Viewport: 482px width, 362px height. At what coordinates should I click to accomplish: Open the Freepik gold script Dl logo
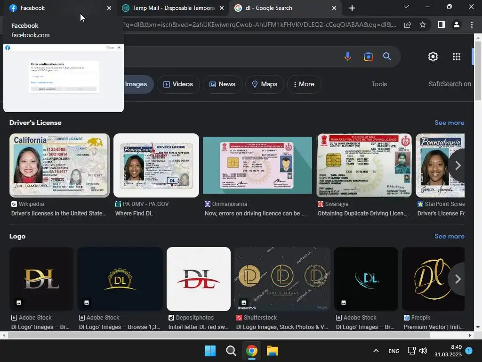(x=434, y=279)
